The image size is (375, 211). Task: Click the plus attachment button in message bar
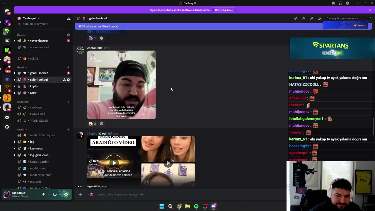[x=80, y=194]
